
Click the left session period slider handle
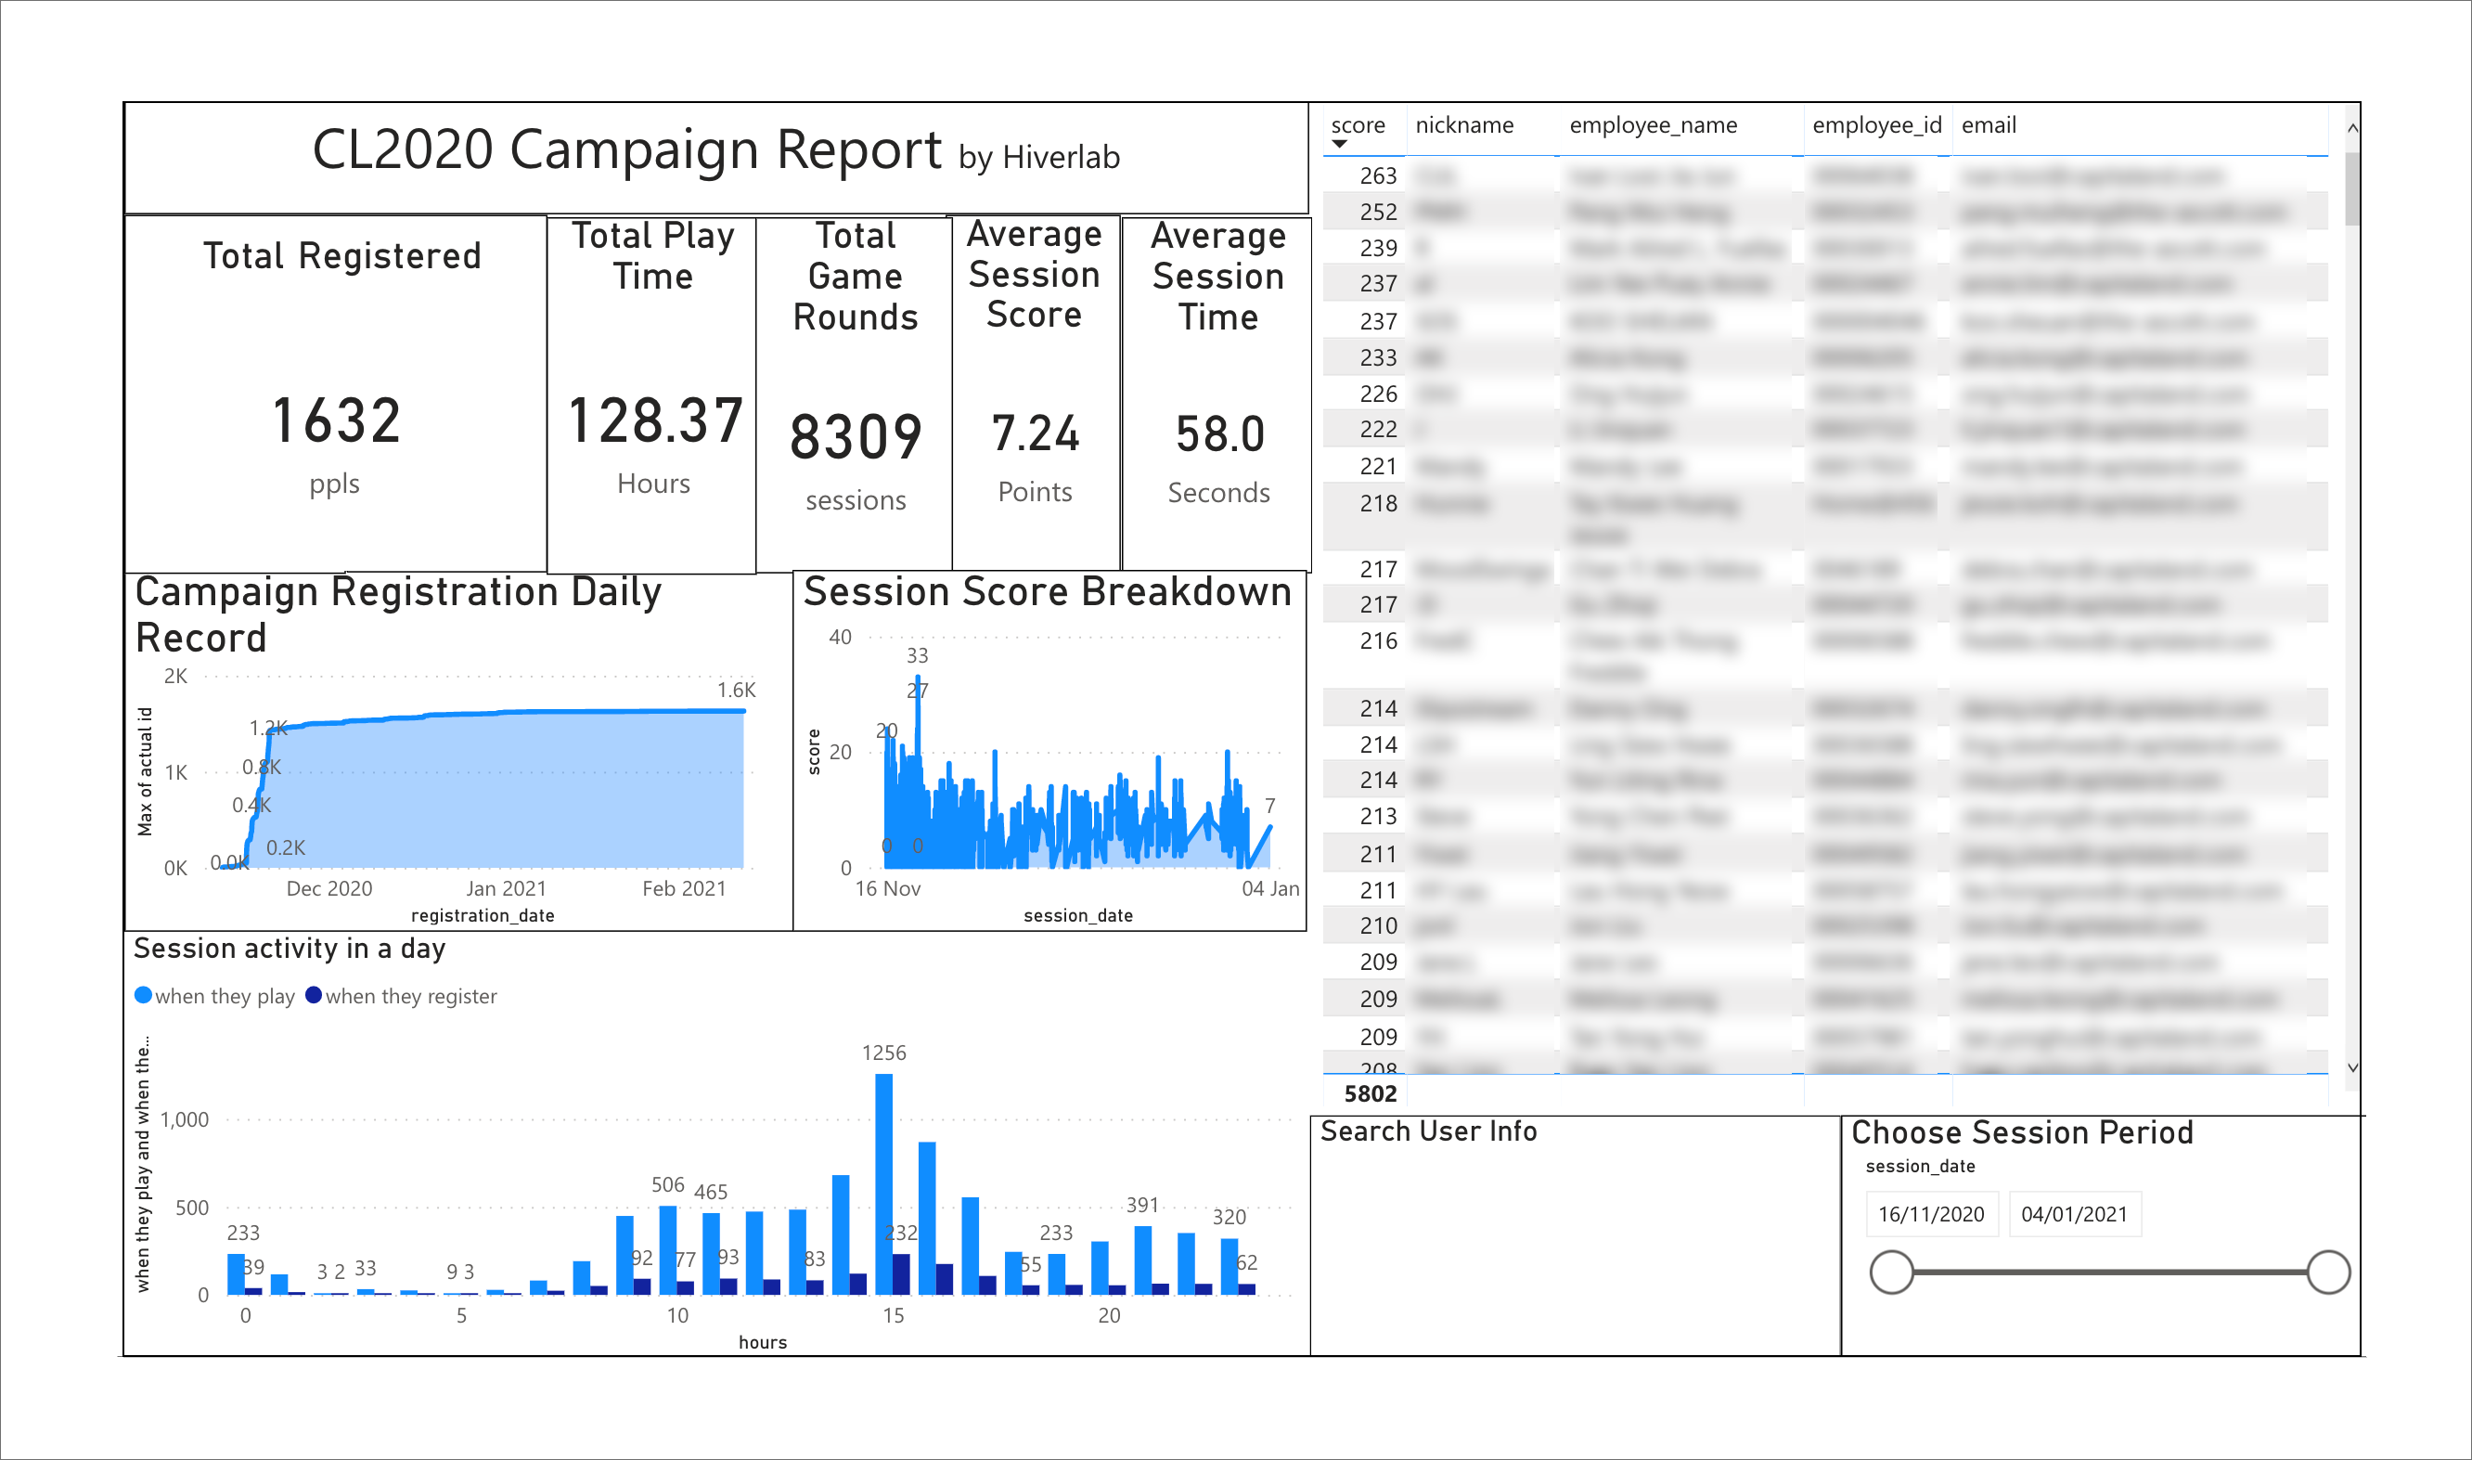click(1891, 1273)
